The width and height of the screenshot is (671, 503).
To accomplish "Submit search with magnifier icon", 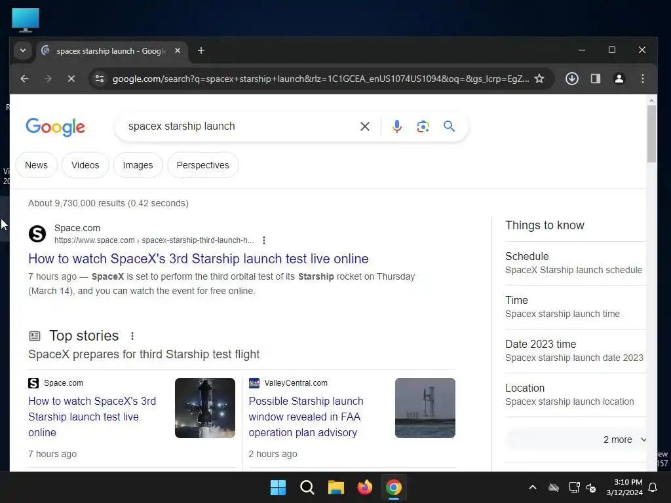I will pos(449,126).
